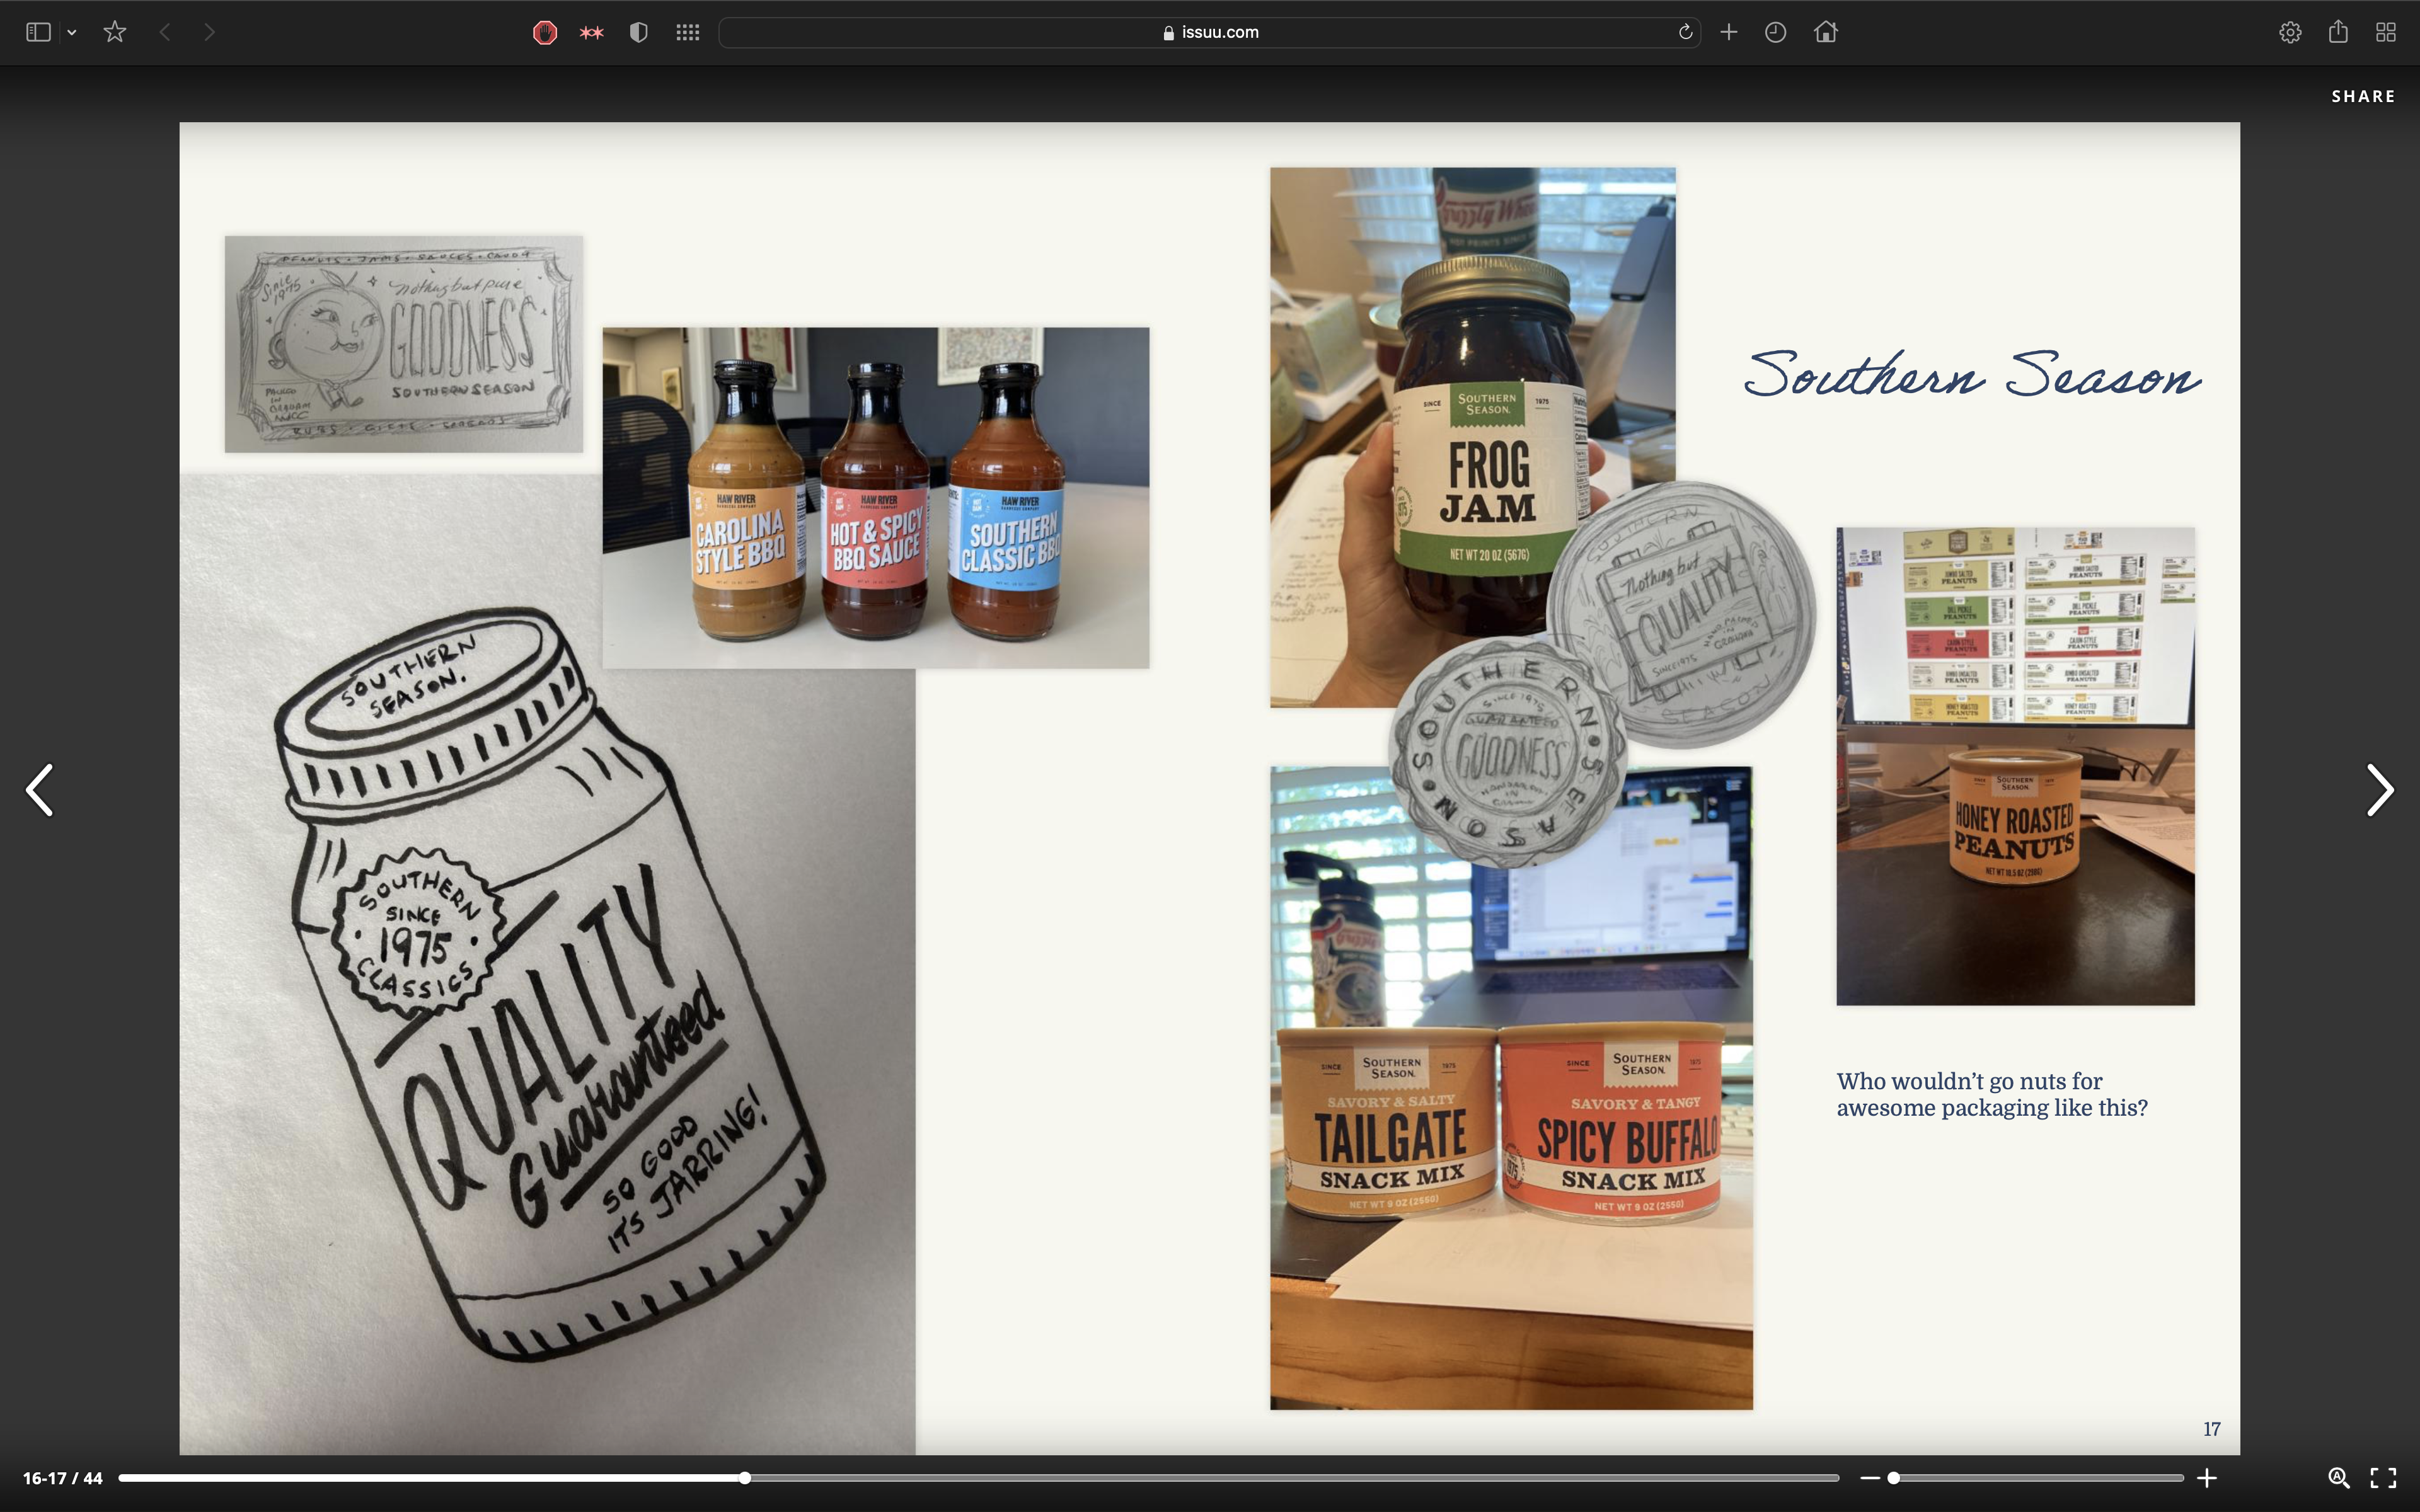Show tab overview grid icon
The height and width of the screenshot is (1512, 2420).
pos(2386,32)
